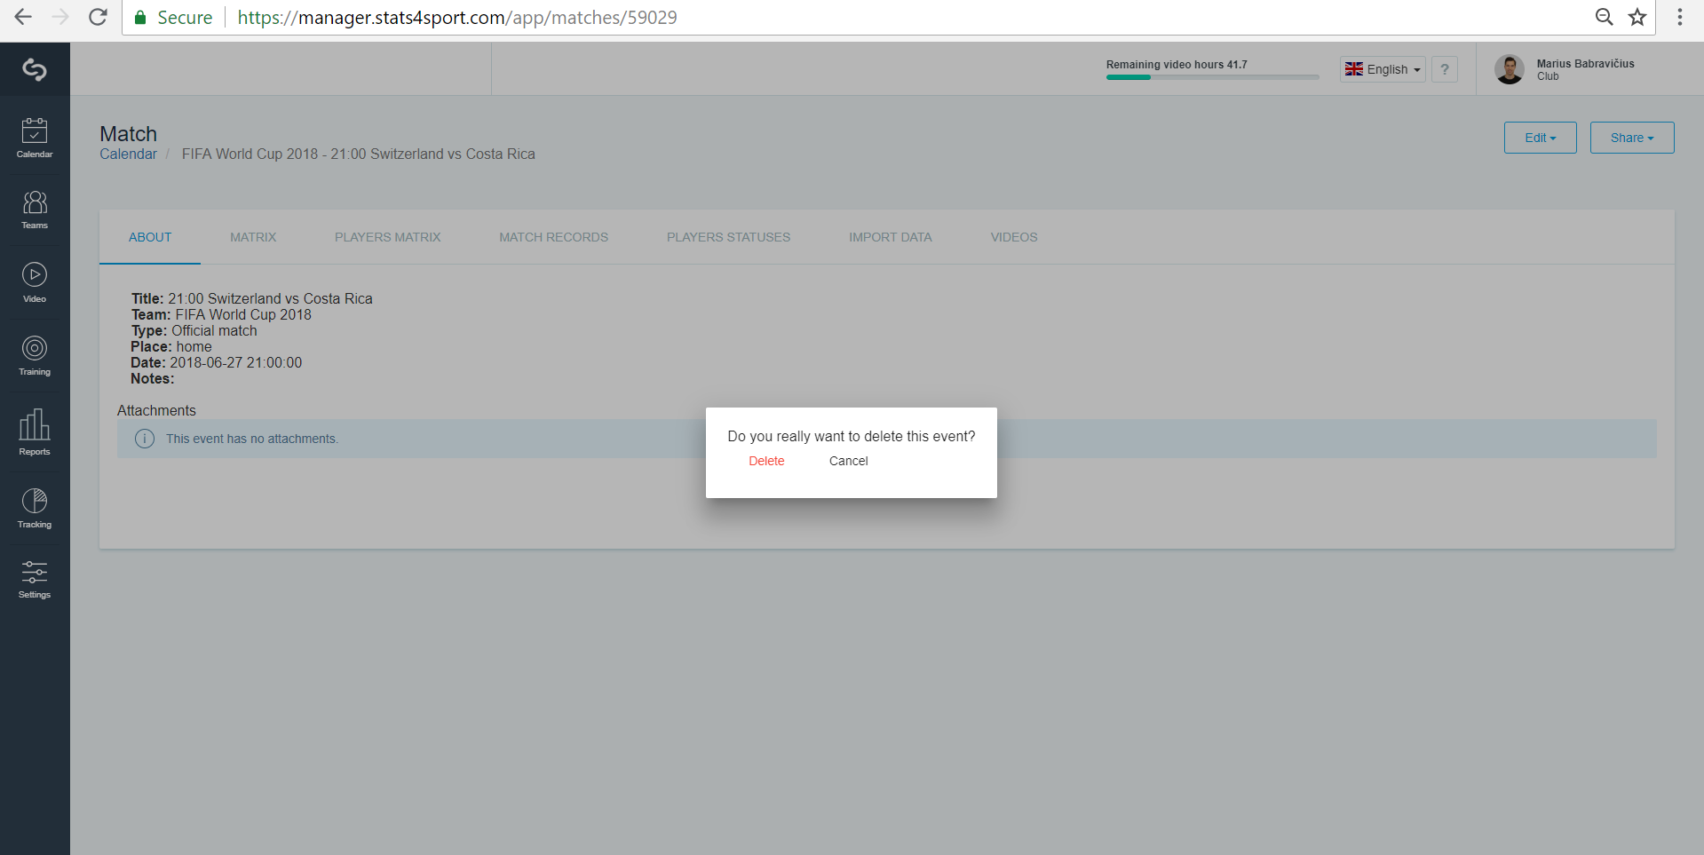Open the Teams sidebar icon
Image resolution: width=1704 pixels, height=855 pixels.
click(35, 210)
